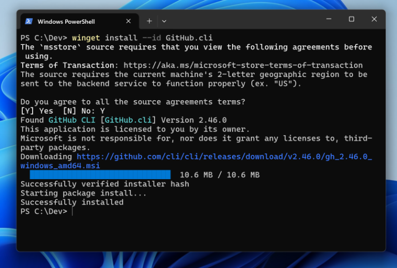Maximize the terminal window
The image size is (397, 268).
pos(352,19)
